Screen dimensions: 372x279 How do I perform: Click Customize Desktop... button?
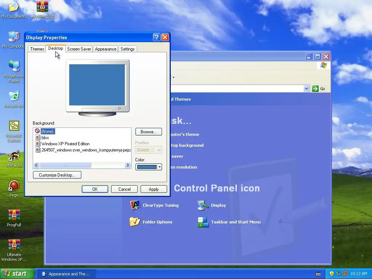click(x=57, y=175)
